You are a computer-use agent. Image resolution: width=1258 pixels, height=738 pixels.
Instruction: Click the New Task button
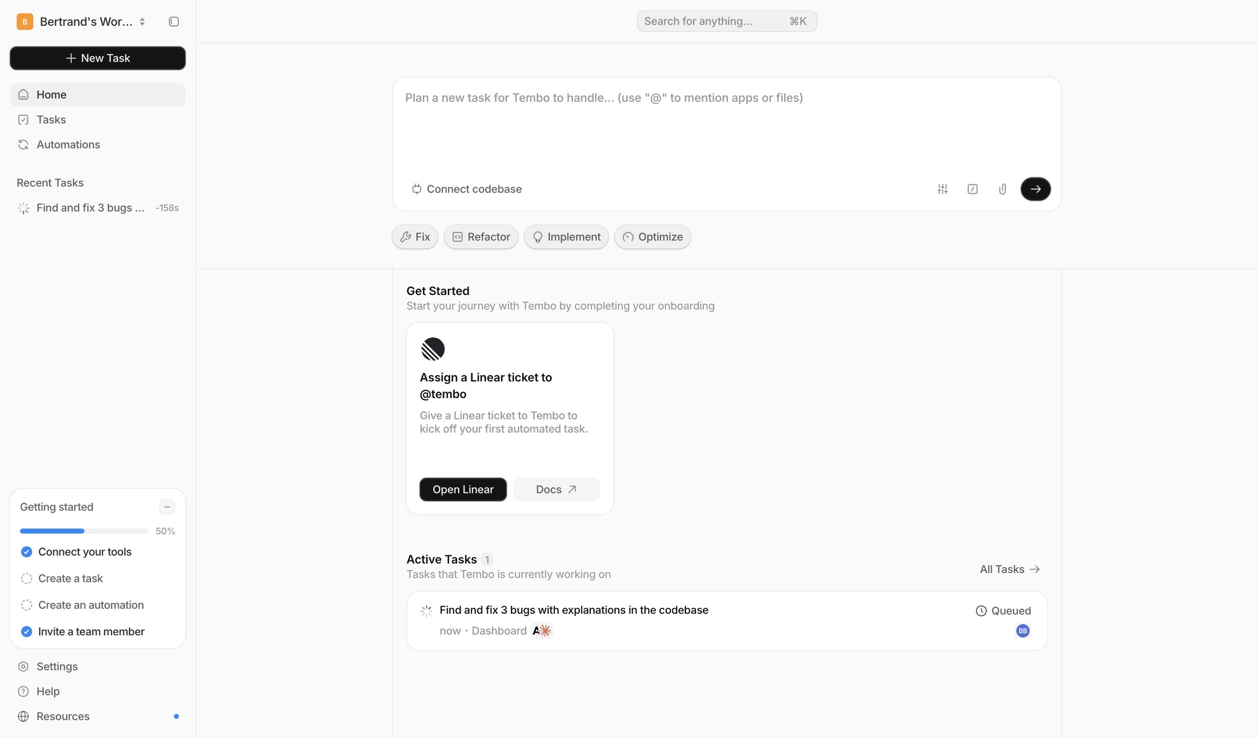click(x=97, y=58)
